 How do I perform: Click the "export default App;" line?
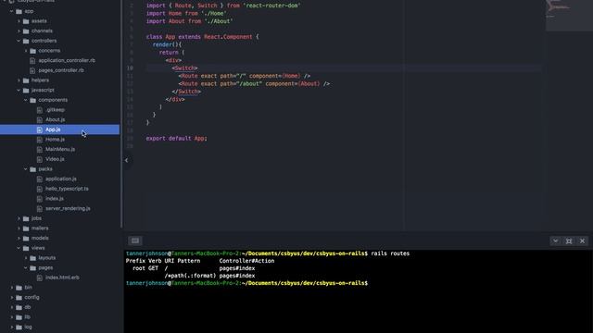click(x=176, y=139)
